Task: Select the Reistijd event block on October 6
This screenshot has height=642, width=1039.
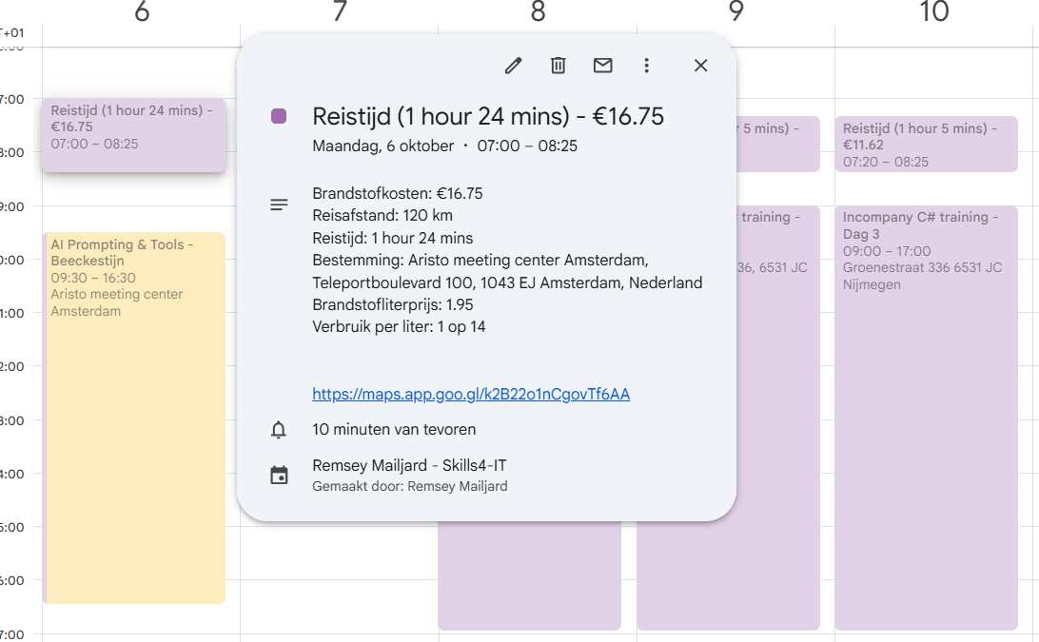Action: 133,133
